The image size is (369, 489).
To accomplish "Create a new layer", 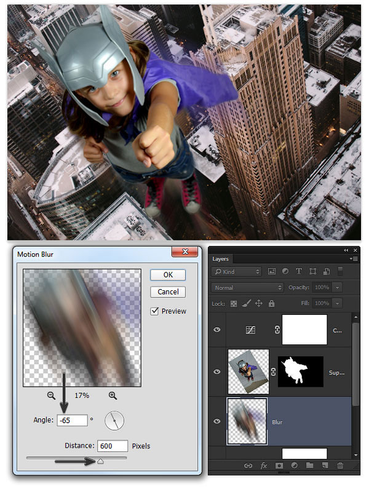I will pos(325,466).
